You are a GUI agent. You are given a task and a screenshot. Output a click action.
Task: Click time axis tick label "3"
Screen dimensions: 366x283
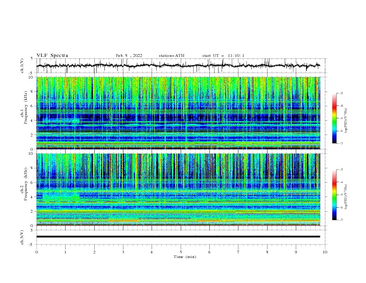click(123, 252)
